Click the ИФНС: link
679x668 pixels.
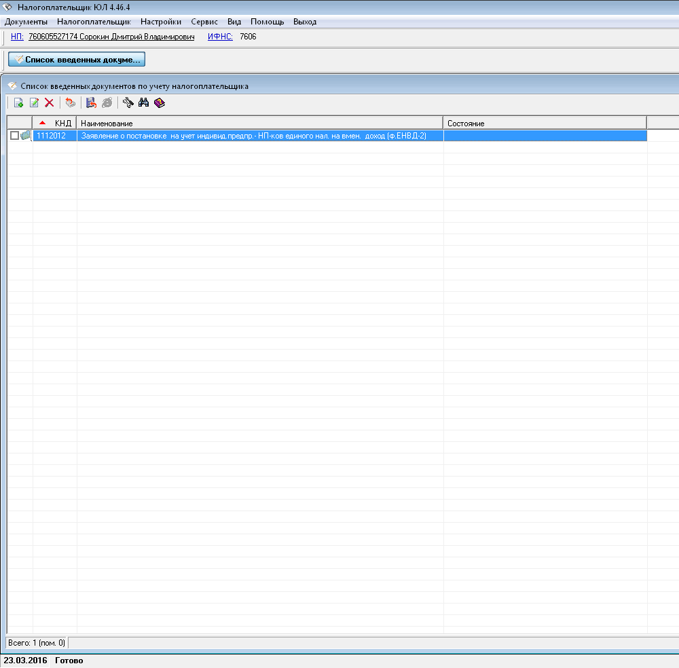coord(220,37)
